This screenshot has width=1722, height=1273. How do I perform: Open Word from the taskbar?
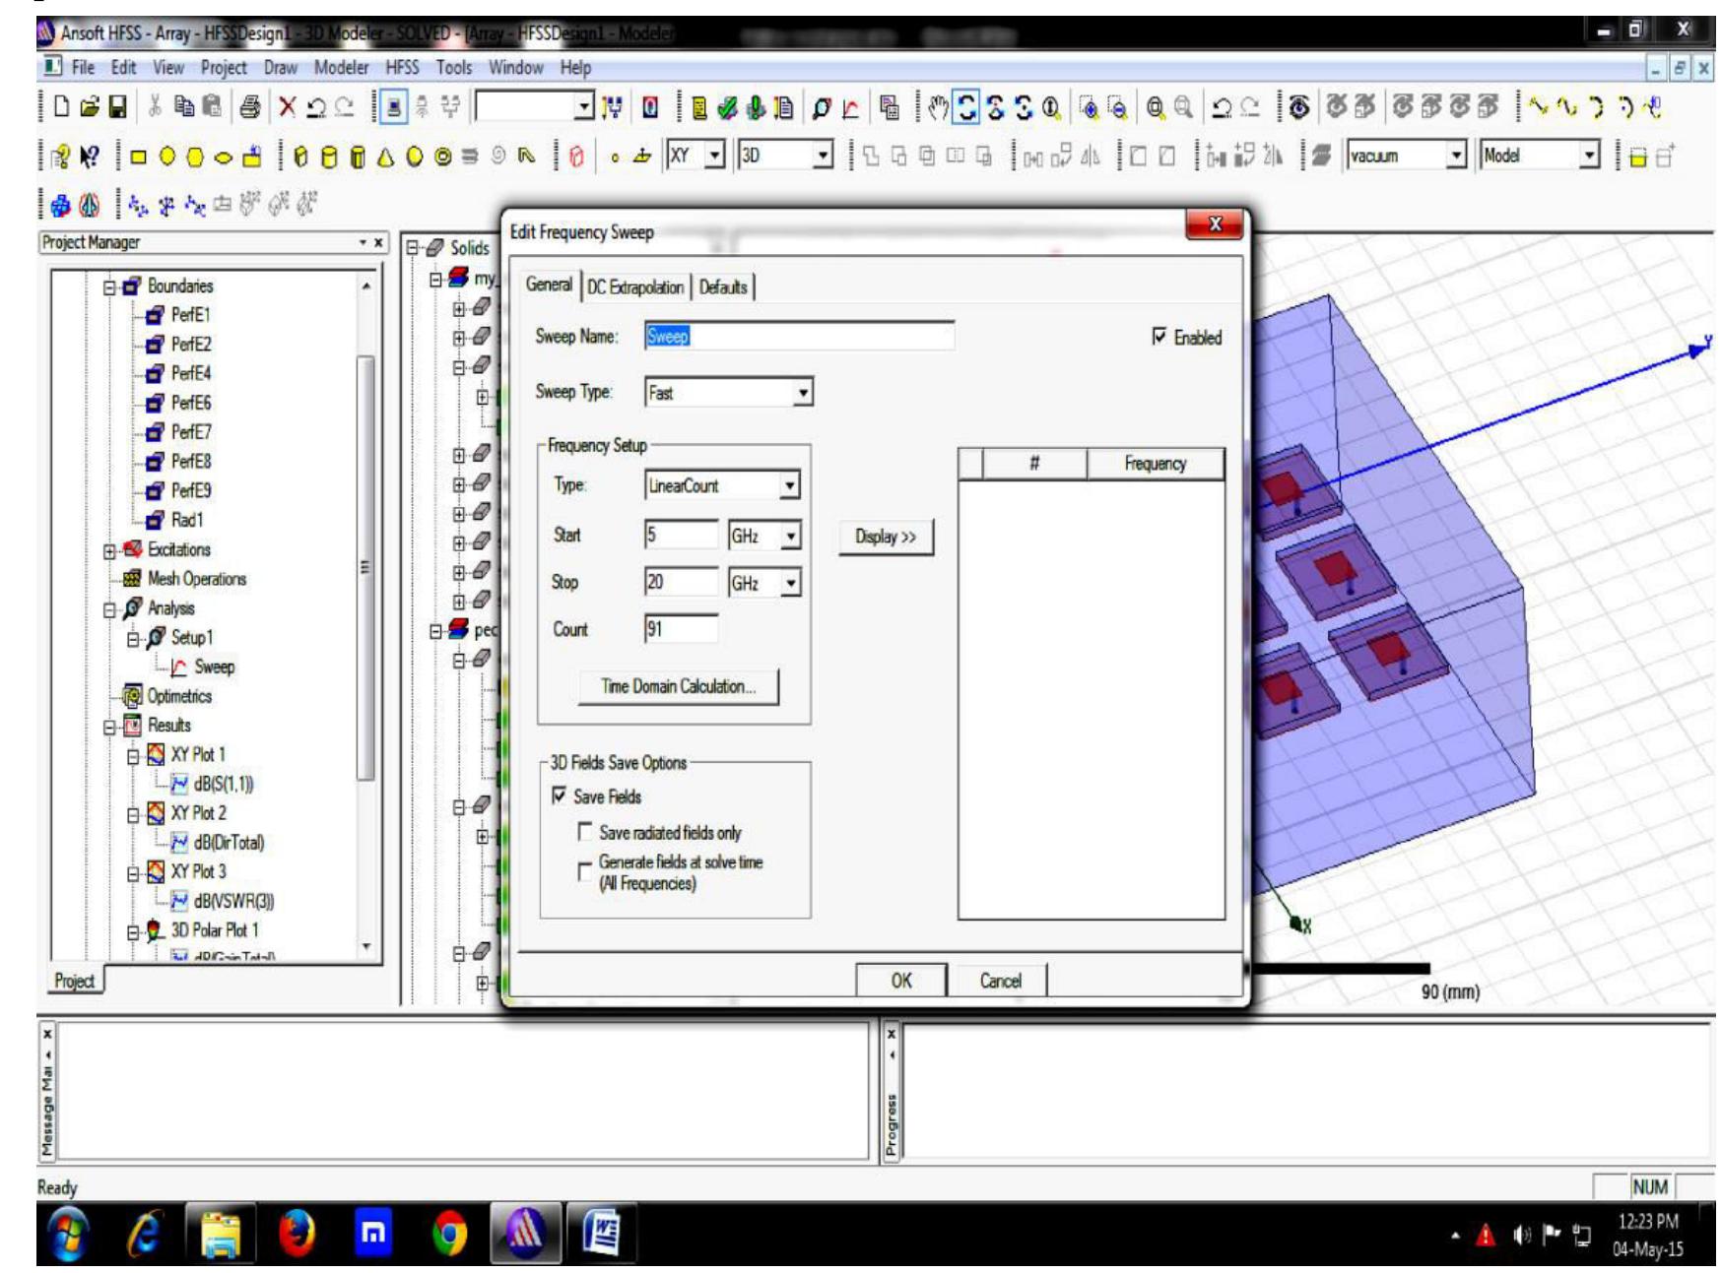click(600, 1233)
